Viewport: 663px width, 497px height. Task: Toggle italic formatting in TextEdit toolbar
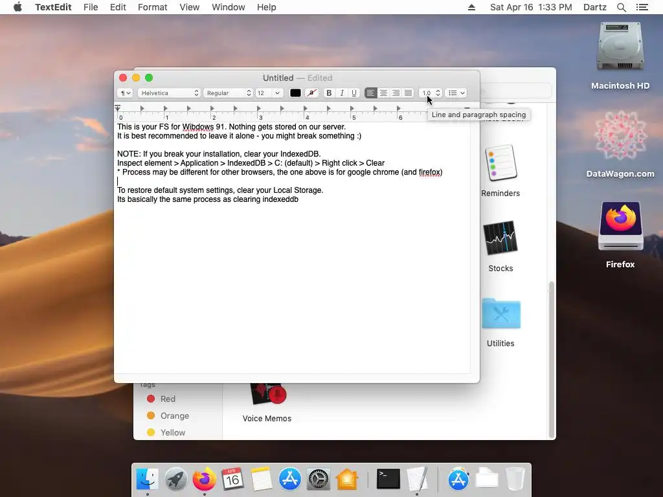(342, 93)
